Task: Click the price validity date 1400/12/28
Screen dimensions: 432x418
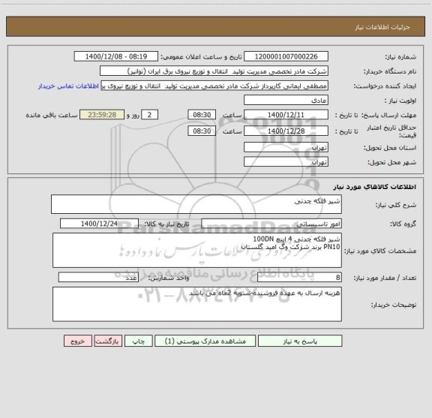Action: point(286,131)
